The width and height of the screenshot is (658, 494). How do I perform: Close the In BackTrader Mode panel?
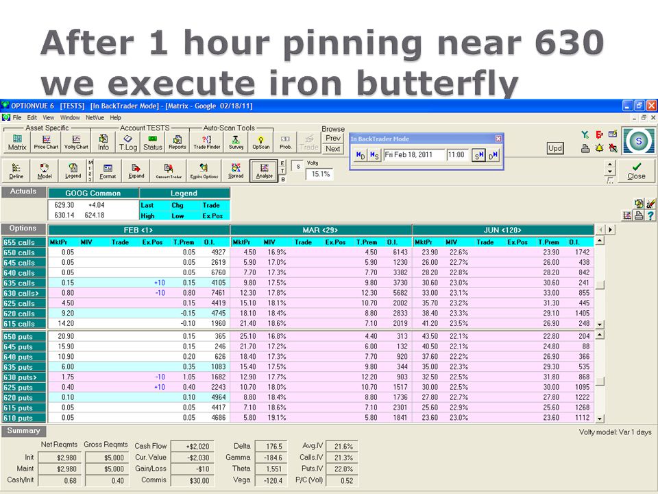tap(498, 139)
